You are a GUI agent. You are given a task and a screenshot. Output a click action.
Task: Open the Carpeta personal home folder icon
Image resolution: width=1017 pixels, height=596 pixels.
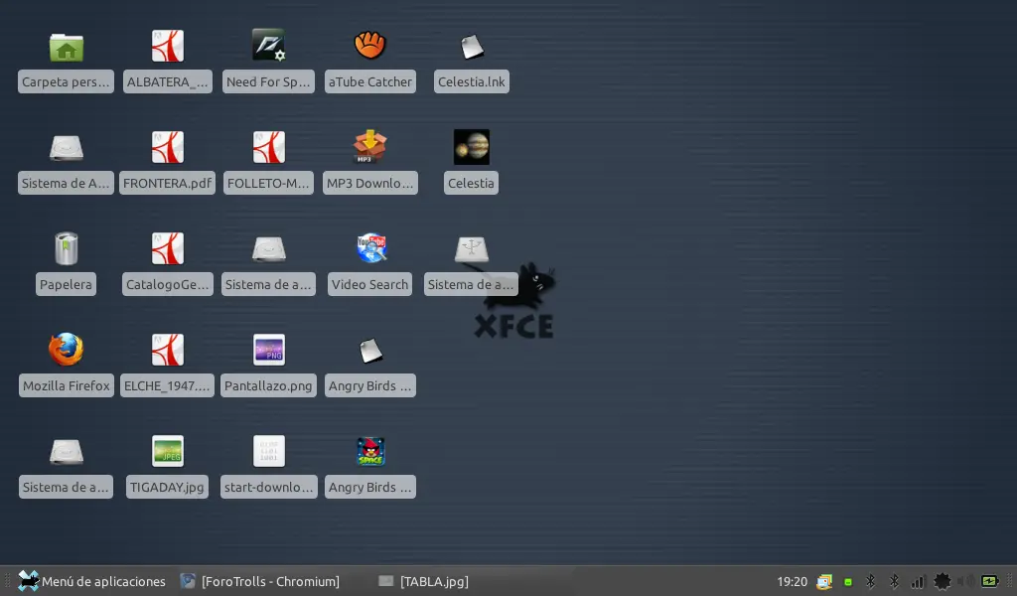pyautogui.click(x=67, y=48)
